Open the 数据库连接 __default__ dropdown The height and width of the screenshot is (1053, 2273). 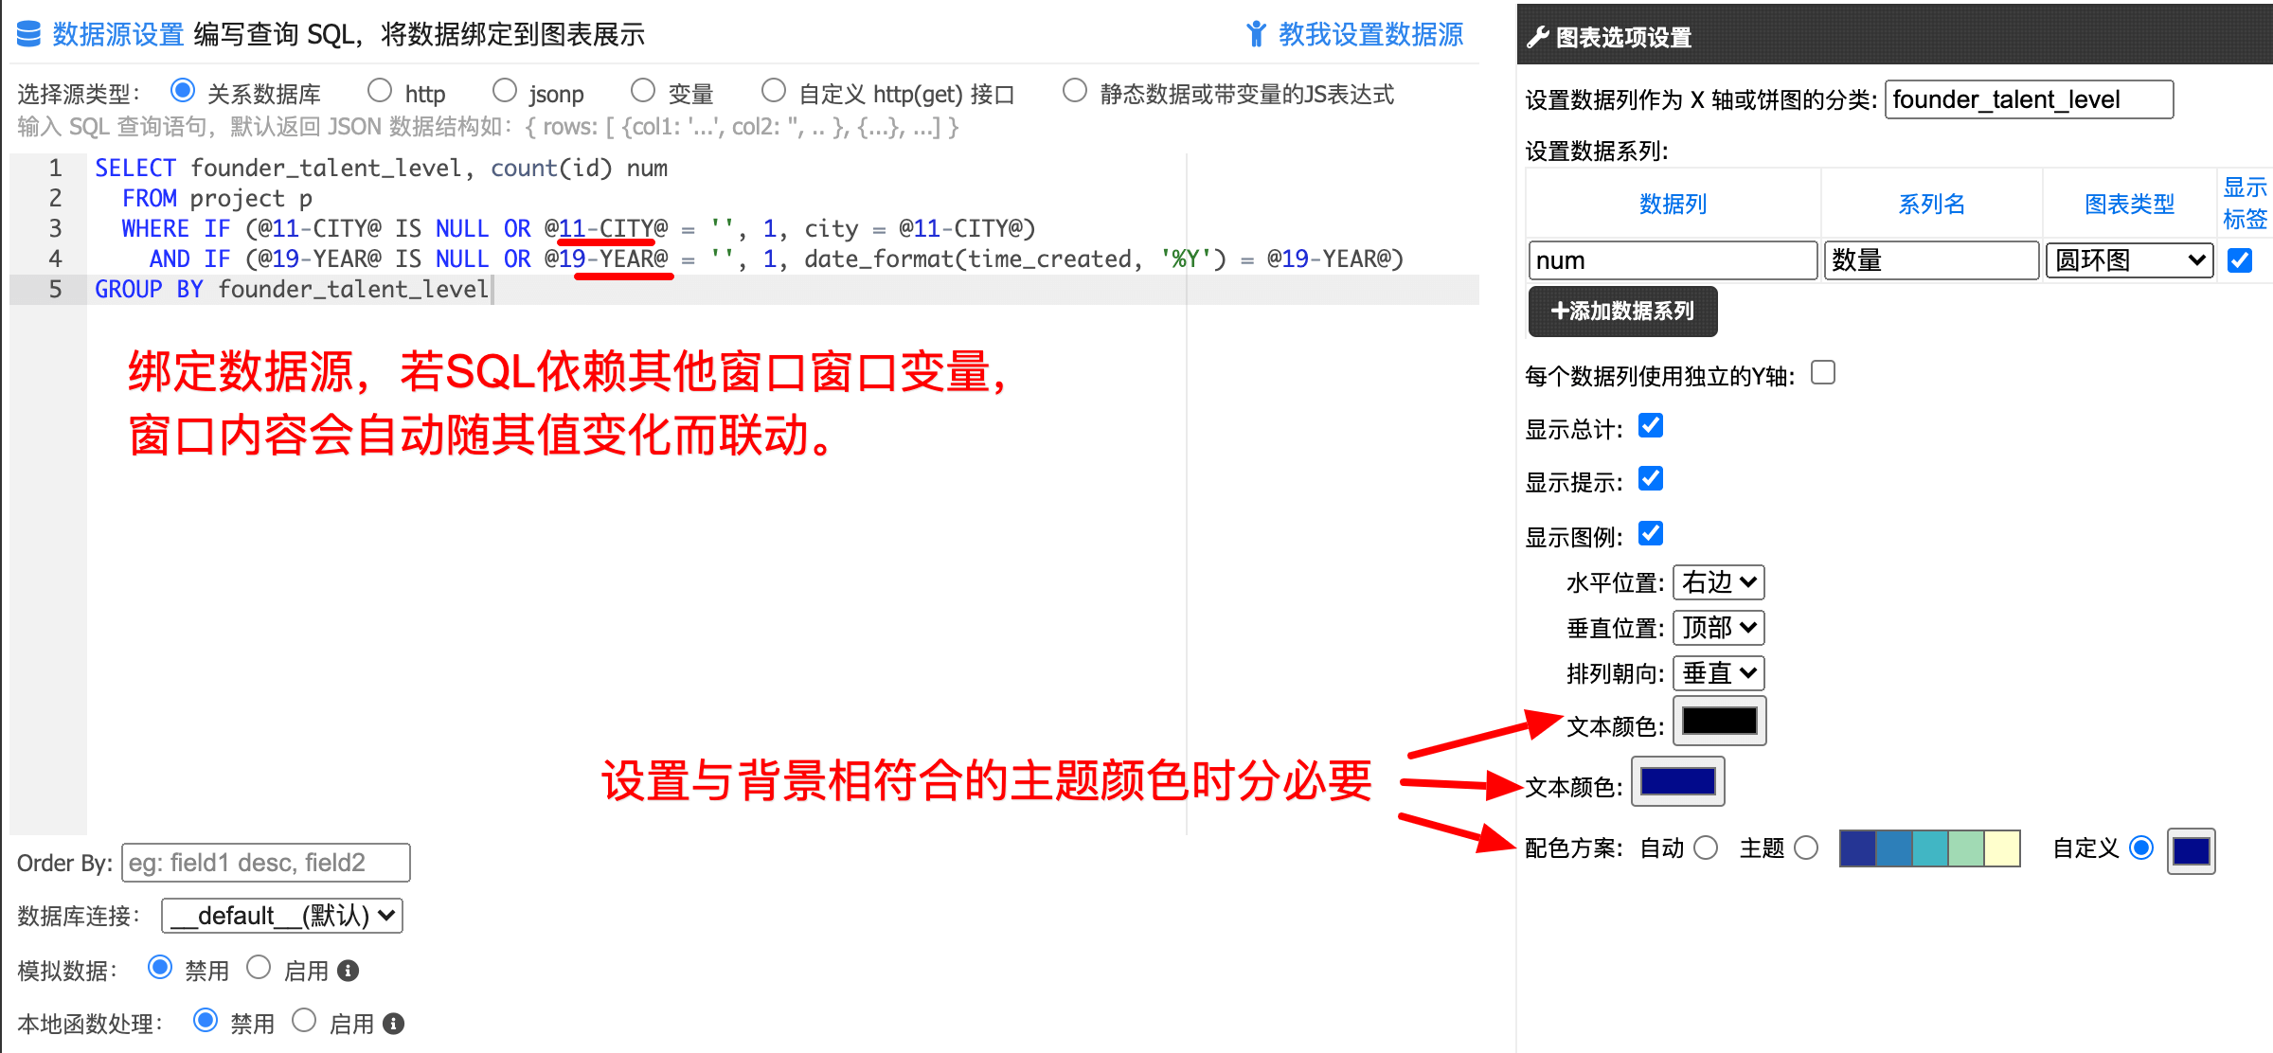tap(282, 916)
